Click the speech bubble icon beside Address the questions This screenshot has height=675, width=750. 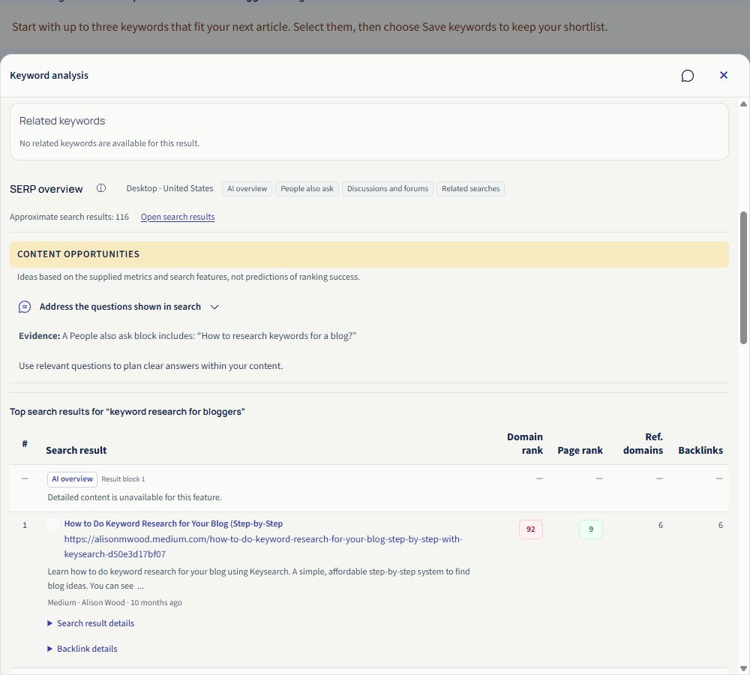coord(25,307)
